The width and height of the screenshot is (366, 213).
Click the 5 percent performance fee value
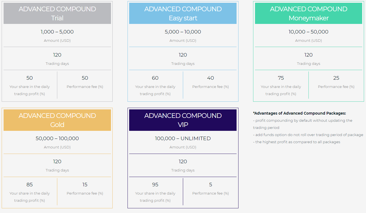(210, 185)
